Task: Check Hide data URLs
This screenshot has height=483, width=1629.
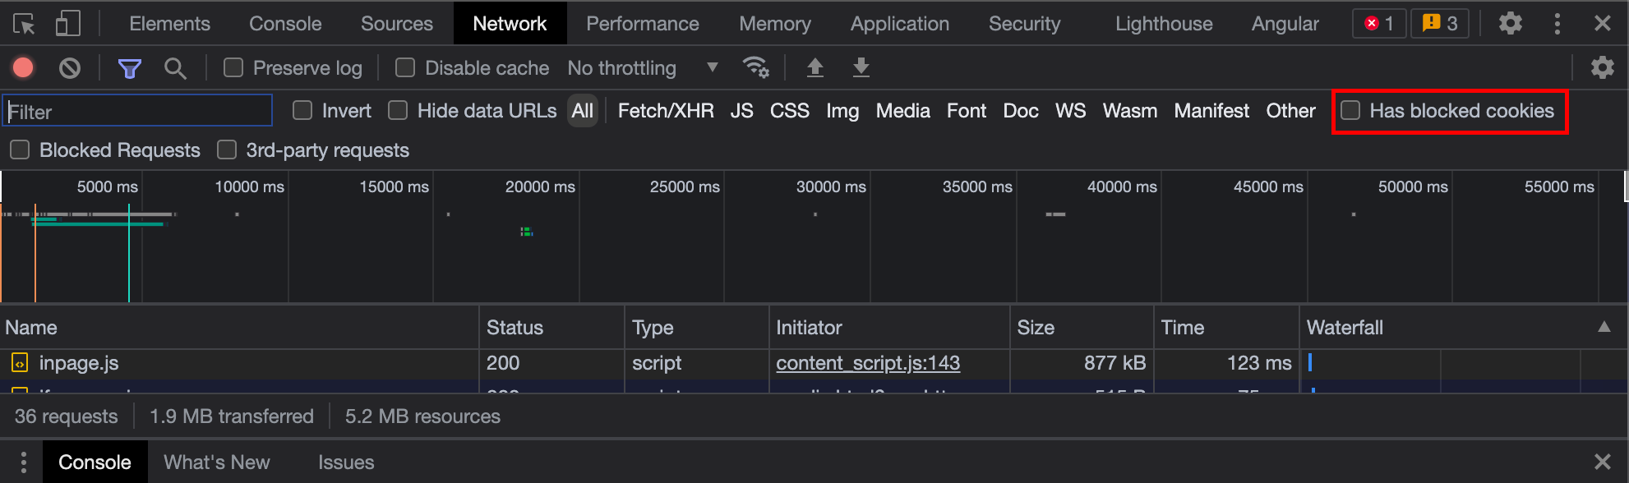Action: pos(398,110)
